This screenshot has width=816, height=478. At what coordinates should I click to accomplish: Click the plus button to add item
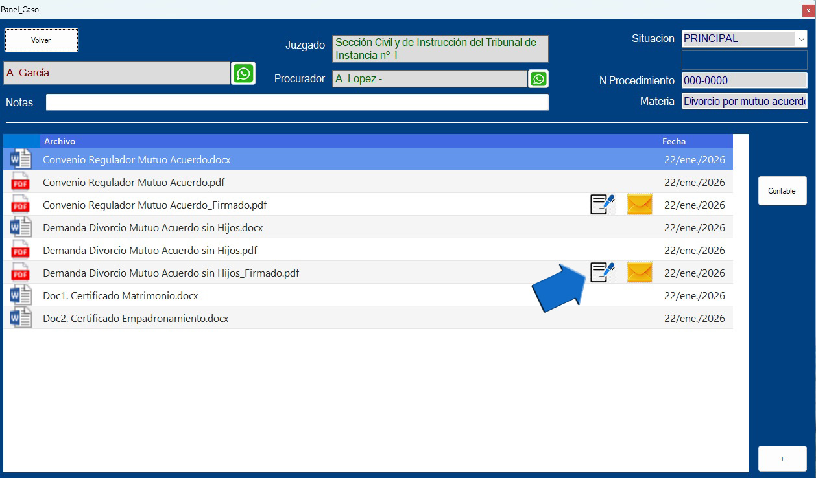782,459
